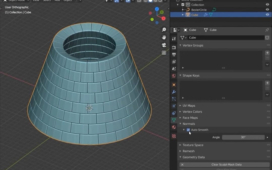Click the curve data icon beside BezierCircle
The image size is (272, 170).
click(x=214, y=10)
